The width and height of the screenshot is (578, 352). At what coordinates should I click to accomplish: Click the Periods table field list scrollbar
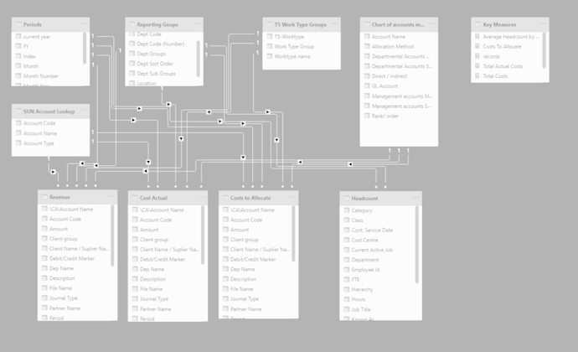coord(85,48)
